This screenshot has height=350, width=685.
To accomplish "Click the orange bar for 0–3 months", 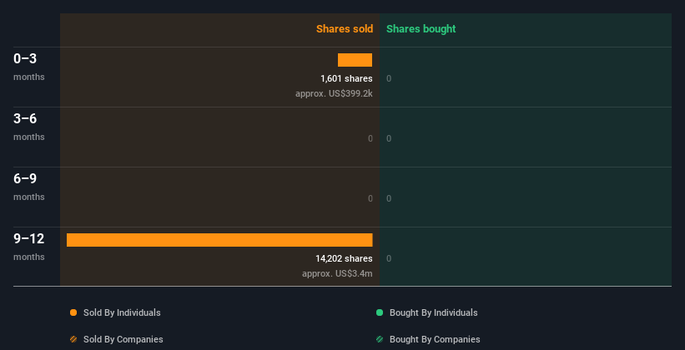I will pyautogui.click(x=355, y=60).
